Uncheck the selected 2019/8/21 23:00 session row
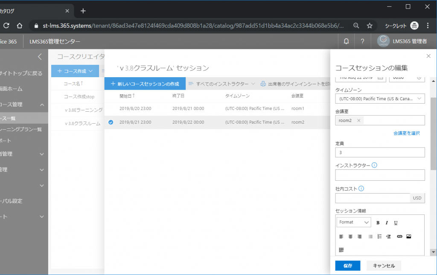This screenshot has width=437, height=275. (x=111, y=122)
